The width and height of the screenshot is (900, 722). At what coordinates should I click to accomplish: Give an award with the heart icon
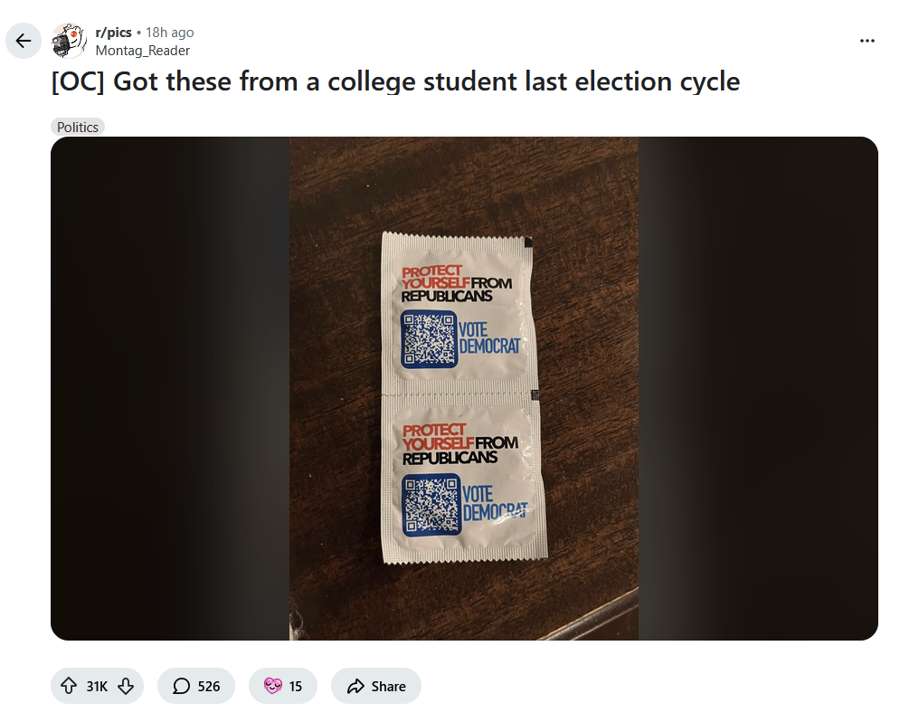[272, 687]
